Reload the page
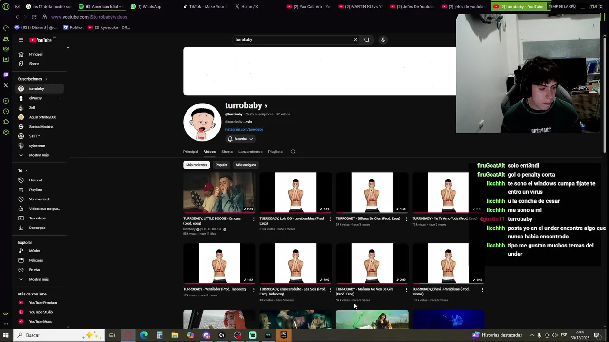The image size is (609, 342). point(34,17)
